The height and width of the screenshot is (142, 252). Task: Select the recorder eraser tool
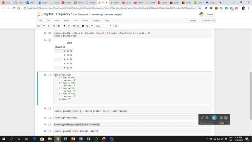tap(207, 118)
